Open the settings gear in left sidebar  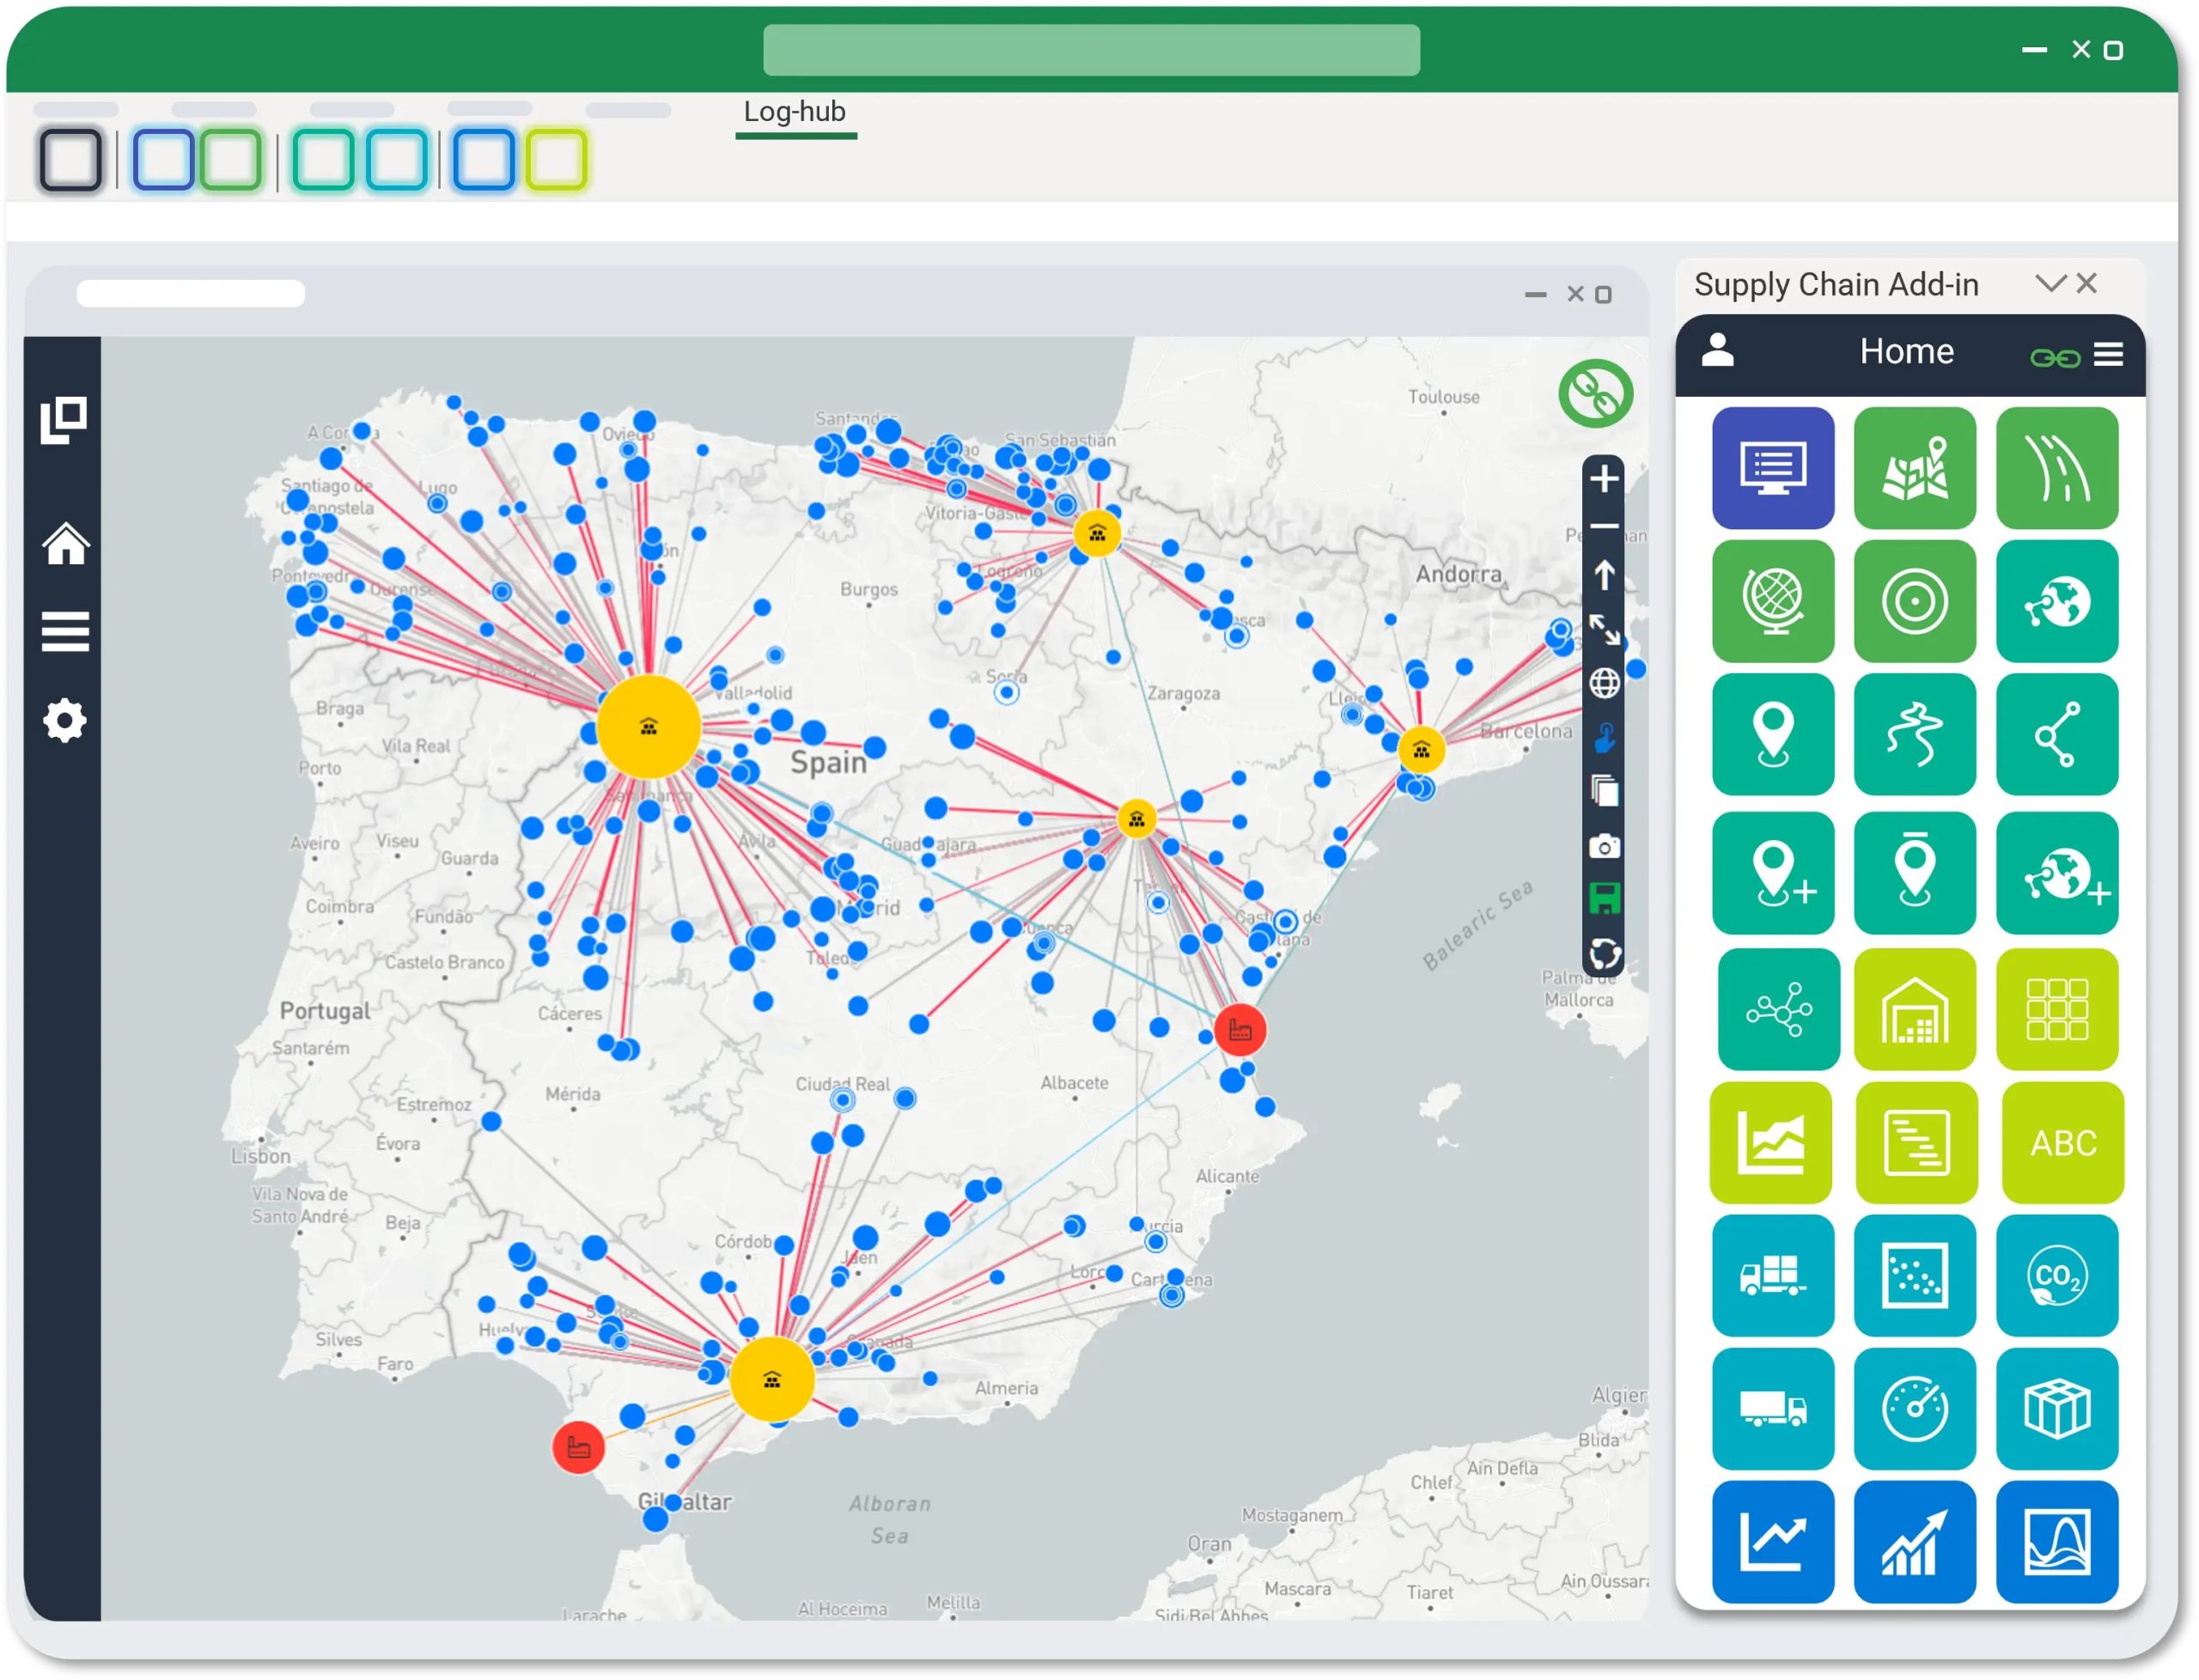tap(65, 720)
